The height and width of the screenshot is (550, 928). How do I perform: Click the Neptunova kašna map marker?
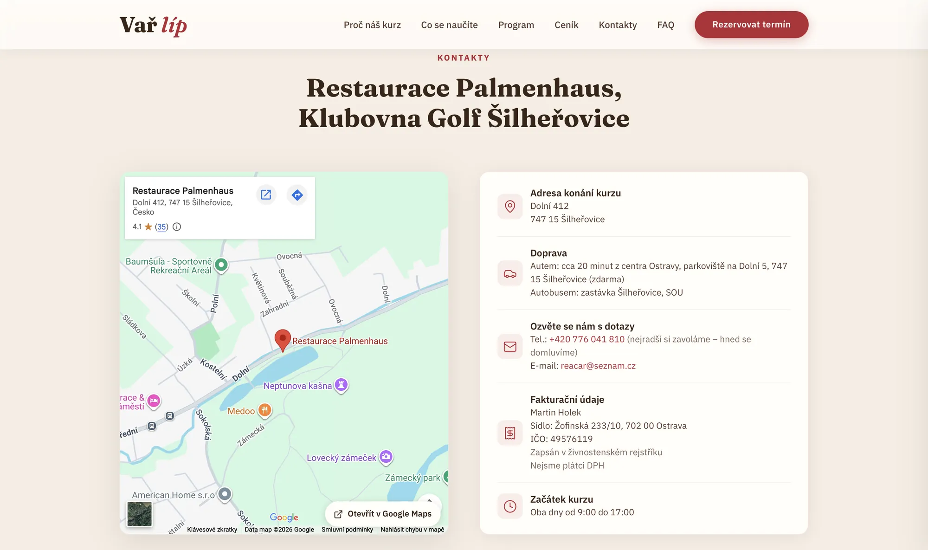(x=342, y=385)
